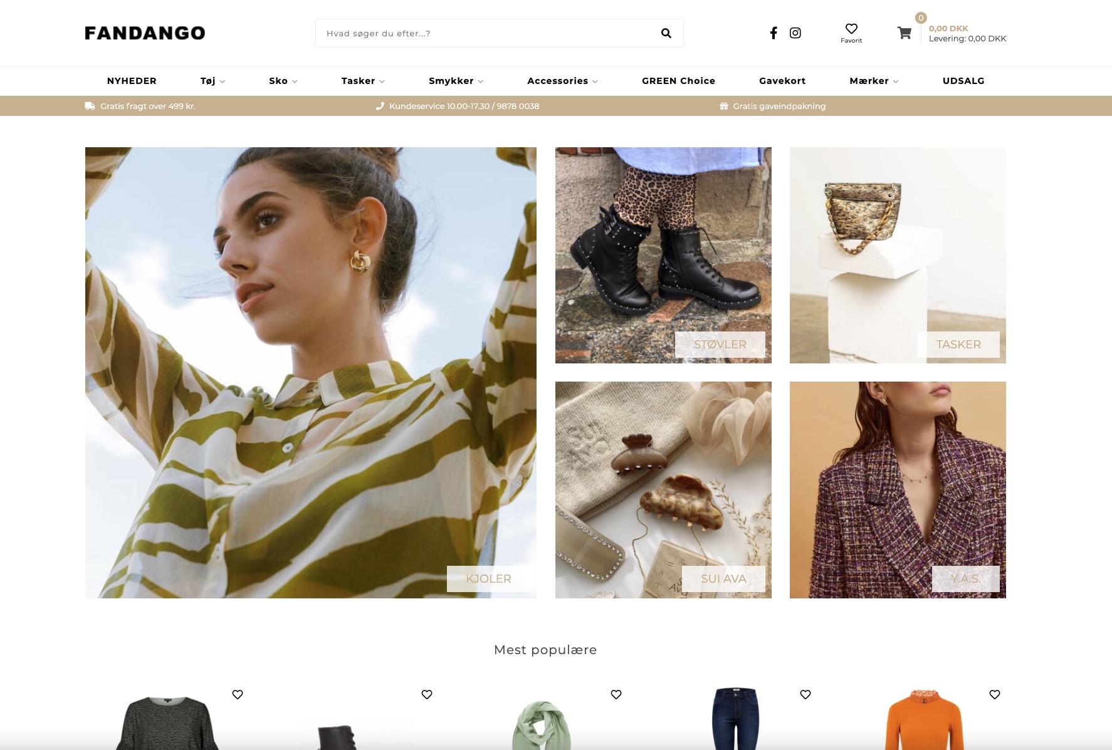Viewport: 1112px width, 750px height.
Task: Open the Favorit heart icon in header
Action: pos(851,29)
